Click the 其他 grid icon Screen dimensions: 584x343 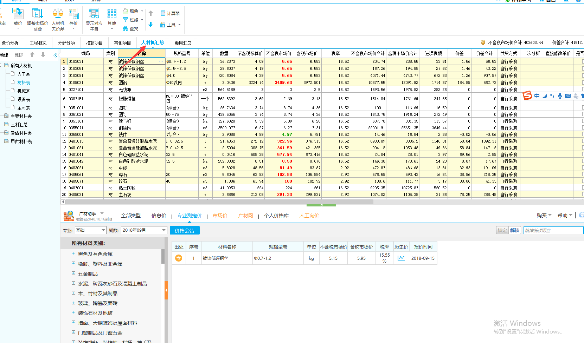(x=112, y=14)
